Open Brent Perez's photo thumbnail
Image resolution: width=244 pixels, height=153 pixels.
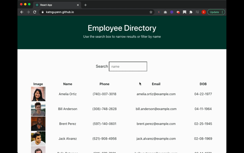click(38, 124)
